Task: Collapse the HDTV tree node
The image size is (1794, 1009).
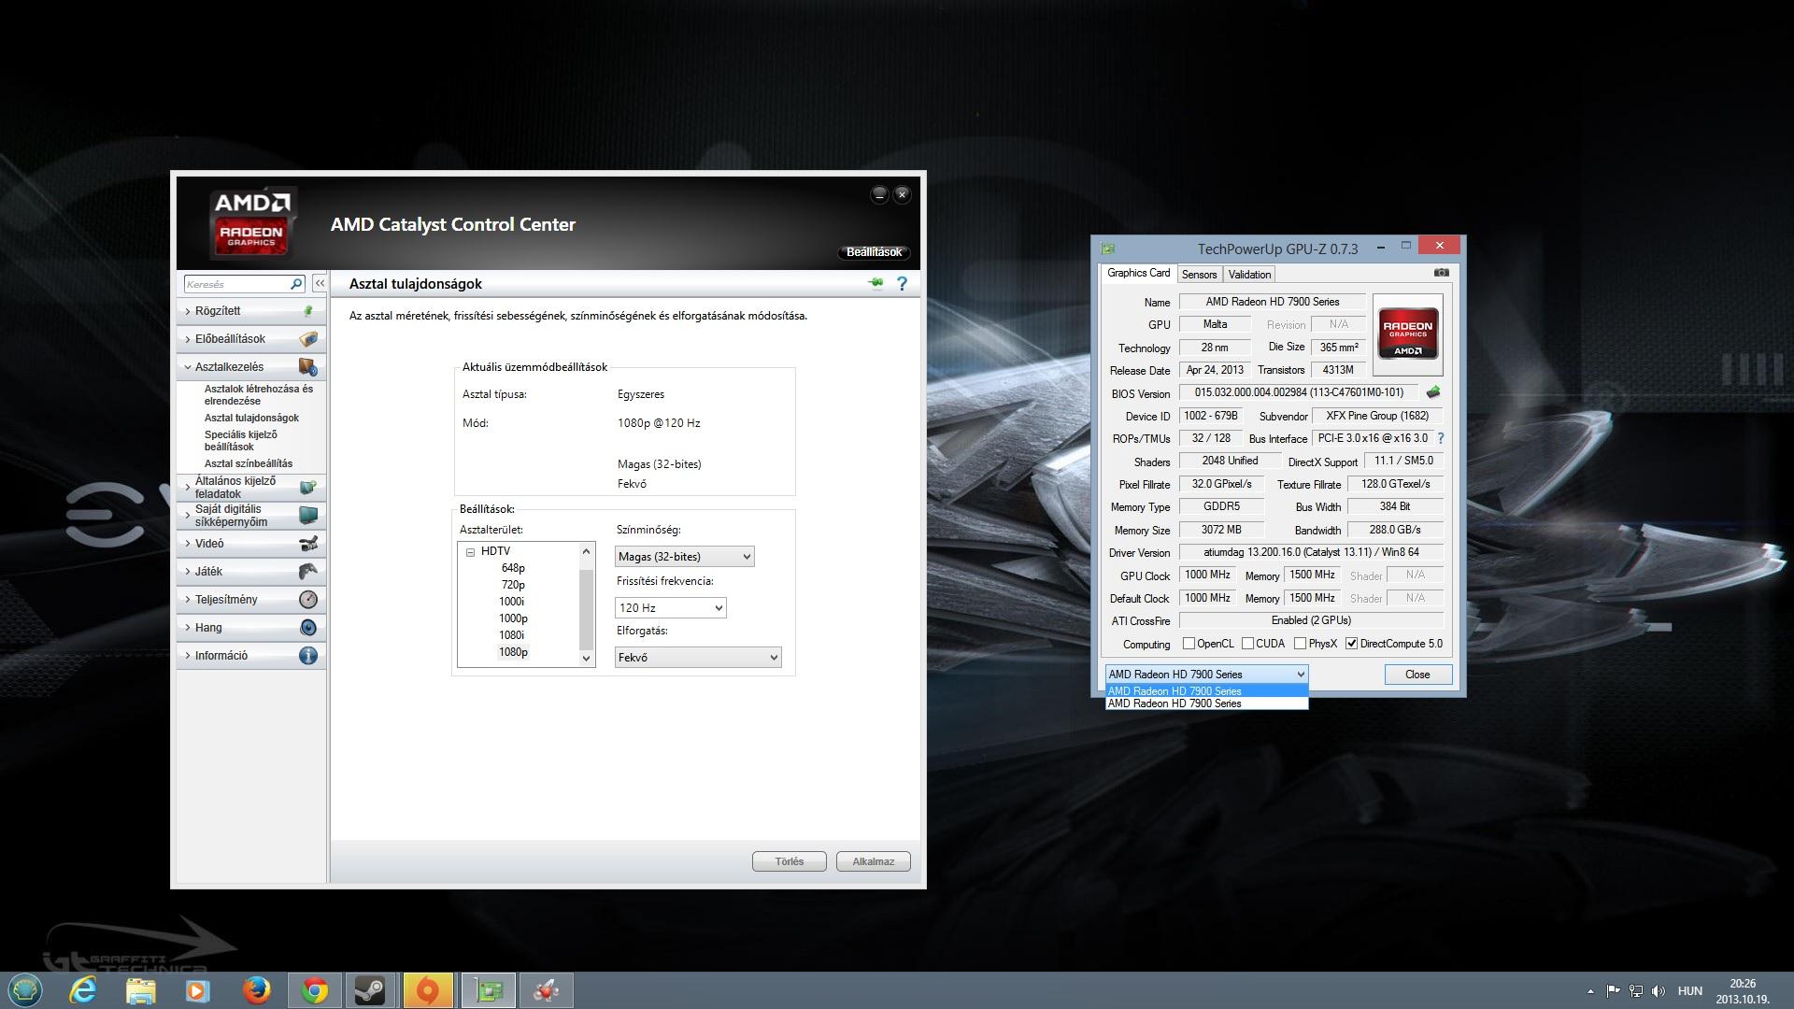Action: 471,552
